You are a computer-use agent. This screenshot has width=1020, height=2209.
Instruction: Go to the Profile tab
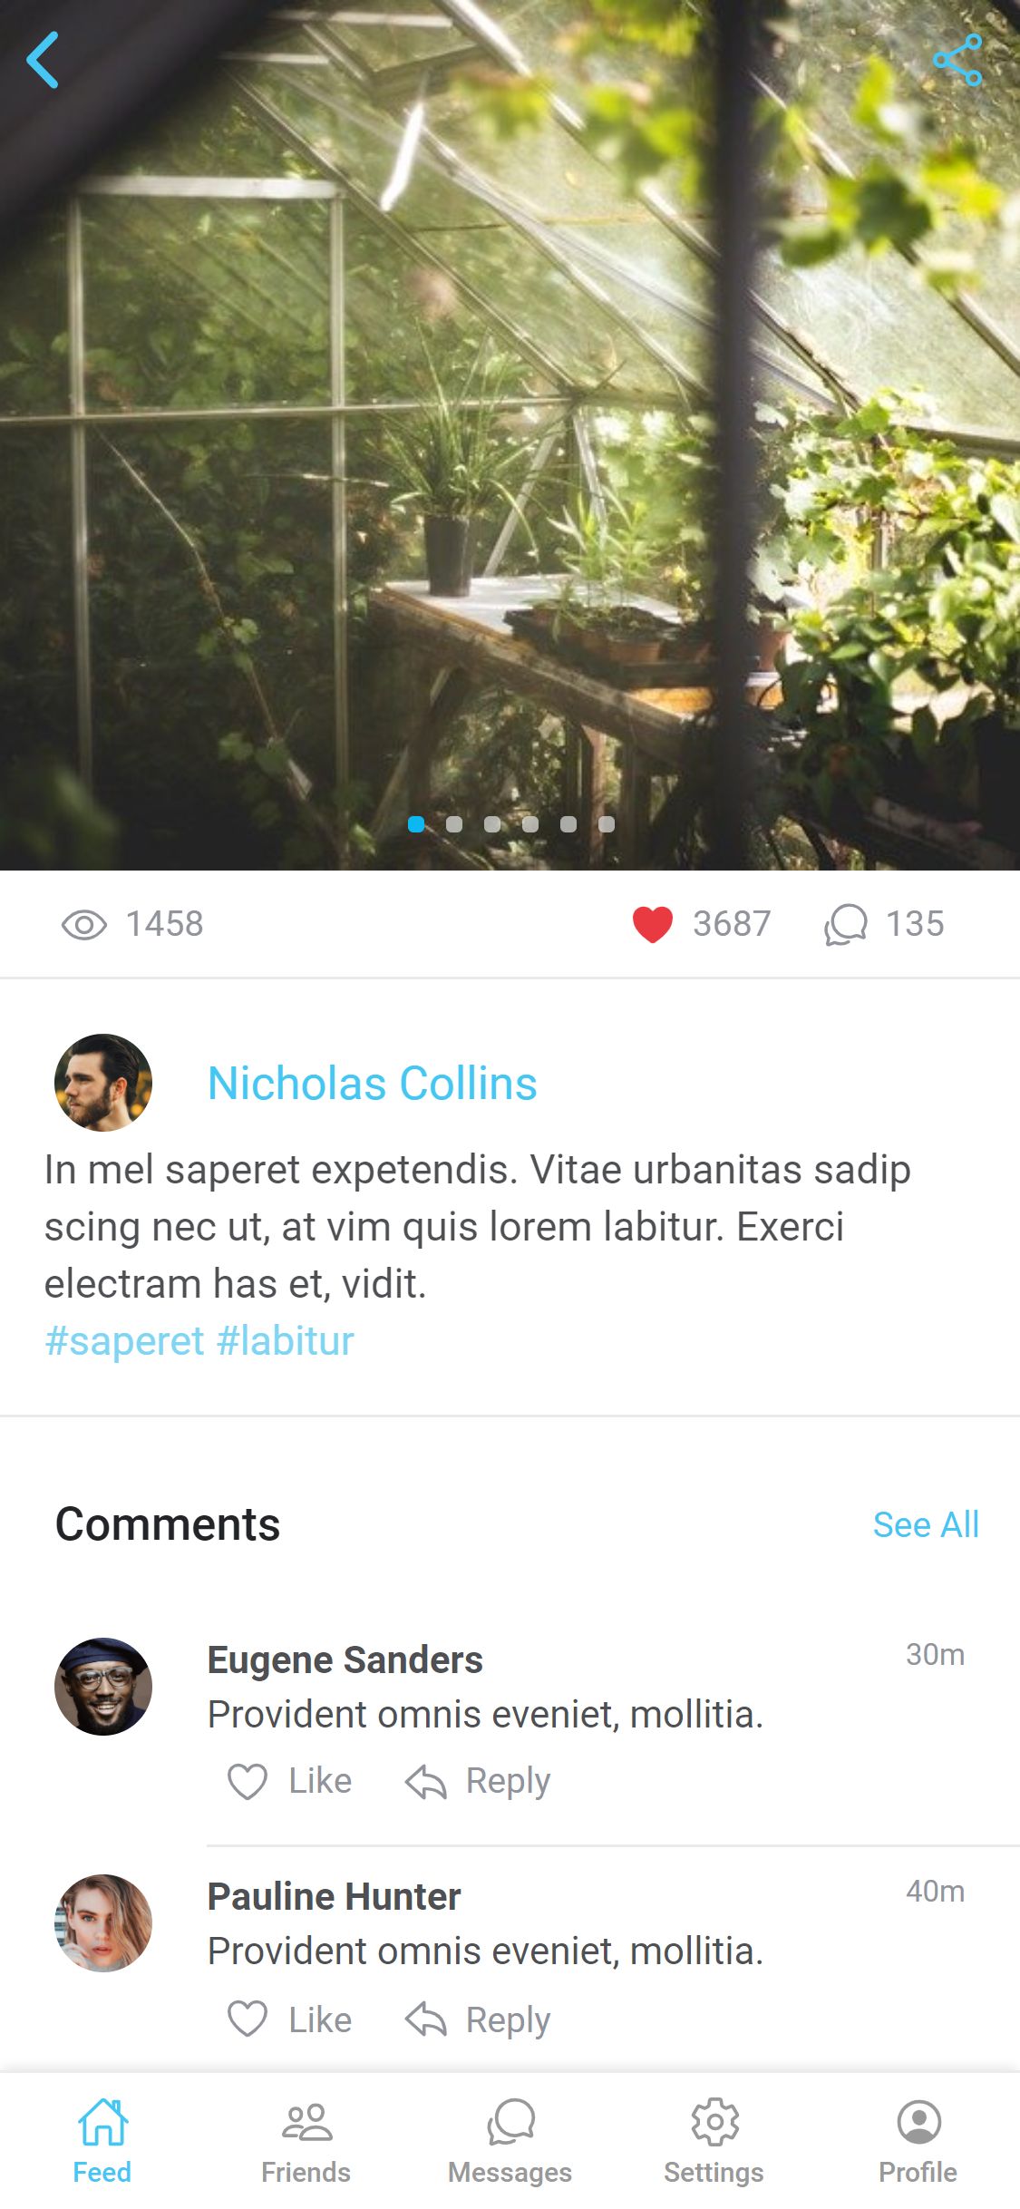918,2141
